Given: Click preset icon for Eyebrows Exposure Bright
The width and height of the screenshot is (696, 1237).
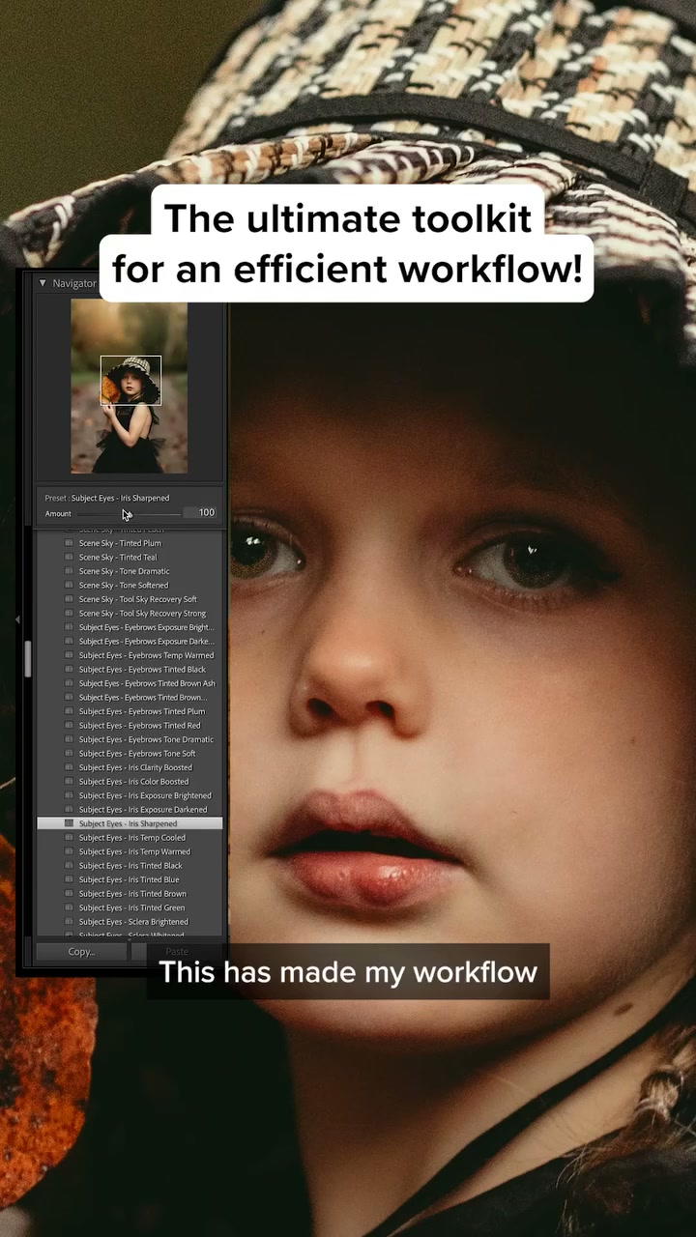Looking at the screenshot, I should coord(69,627).
